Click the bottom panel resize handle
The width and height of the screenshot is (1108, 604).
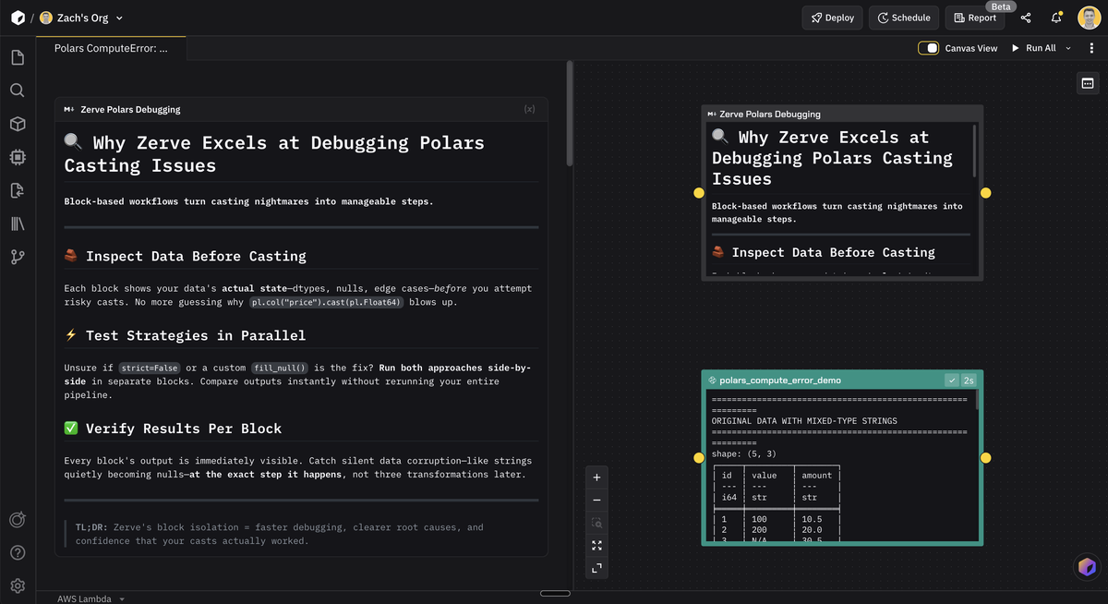555,593
